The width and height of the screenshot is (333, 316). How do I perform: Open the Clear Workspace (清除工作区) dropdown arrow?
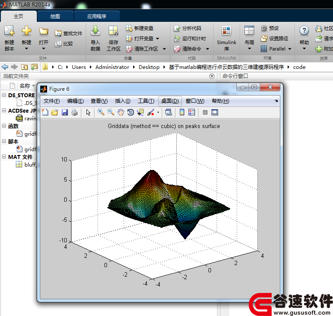click(x=164, y=49)
